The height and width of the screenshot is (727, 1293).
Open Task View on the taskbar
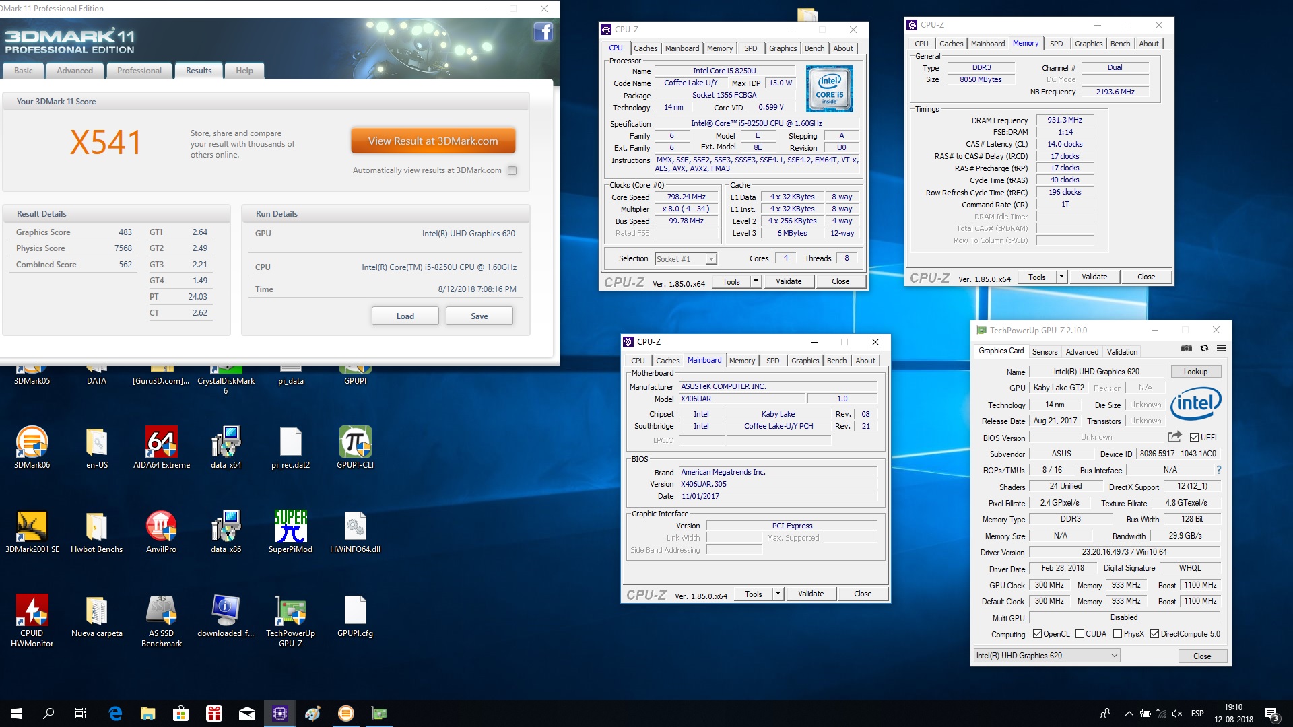(x=80, y=714)
